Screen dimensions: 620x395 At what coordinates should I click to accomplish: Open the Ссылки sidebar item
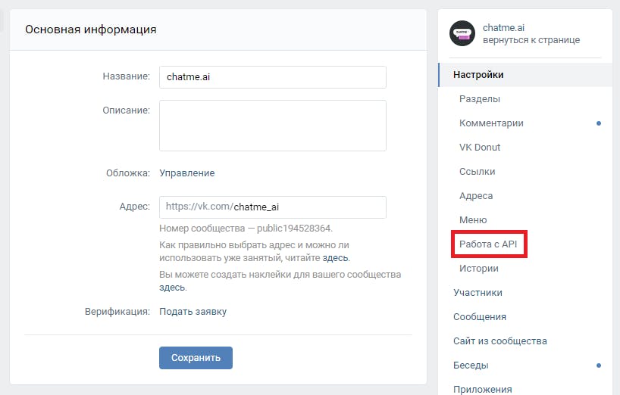point(477,171)
